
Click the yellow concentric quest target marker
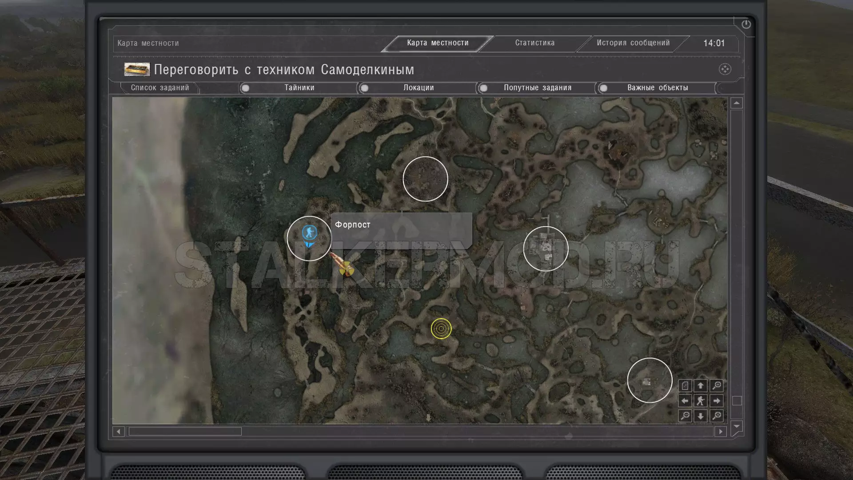click(x=441, y=329)
